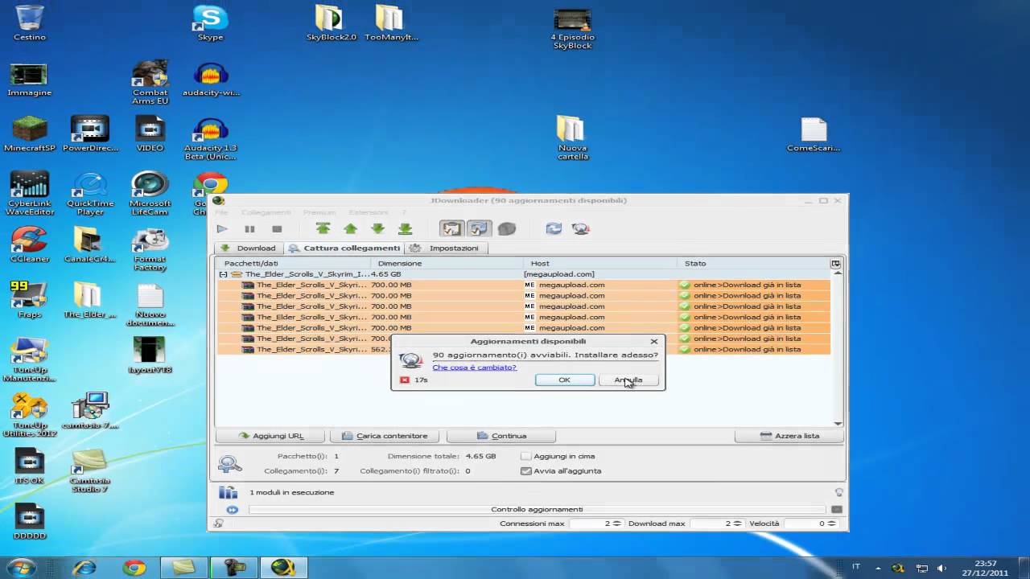Close the Aggiornamenti disponibili dialog
Viewport: 1030px width, 579px height.
pyautogui.click(x=654, y=341)
